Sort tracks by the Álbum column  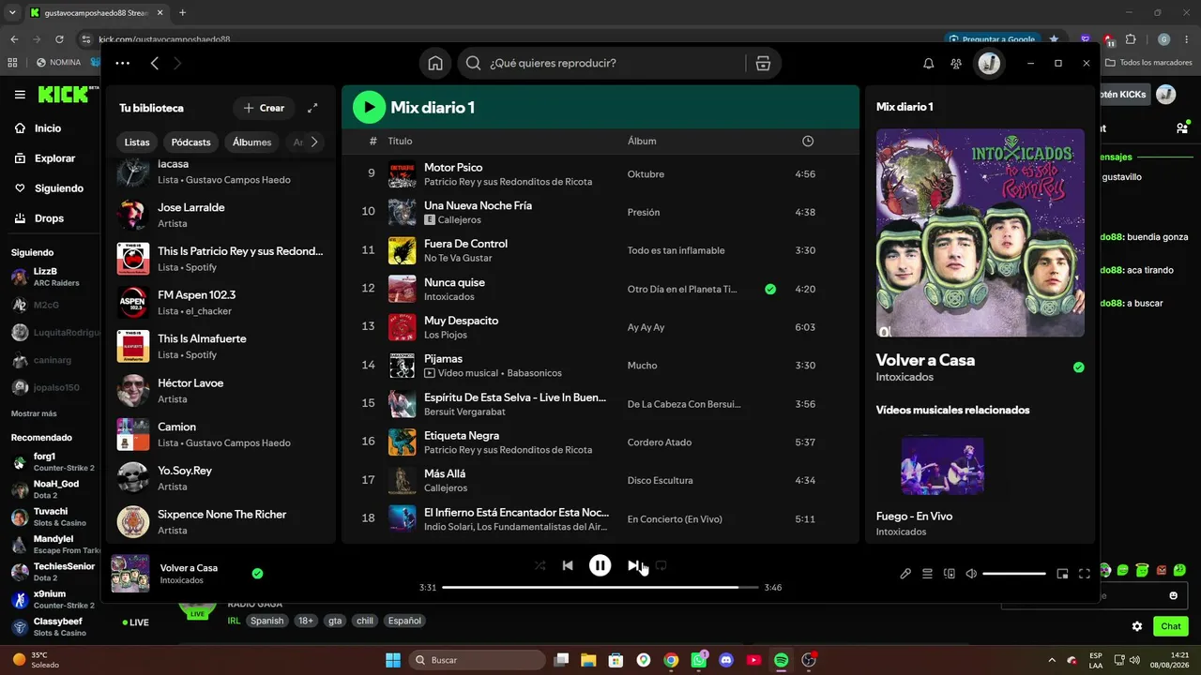pyautogui.click(x=642, y=141)
